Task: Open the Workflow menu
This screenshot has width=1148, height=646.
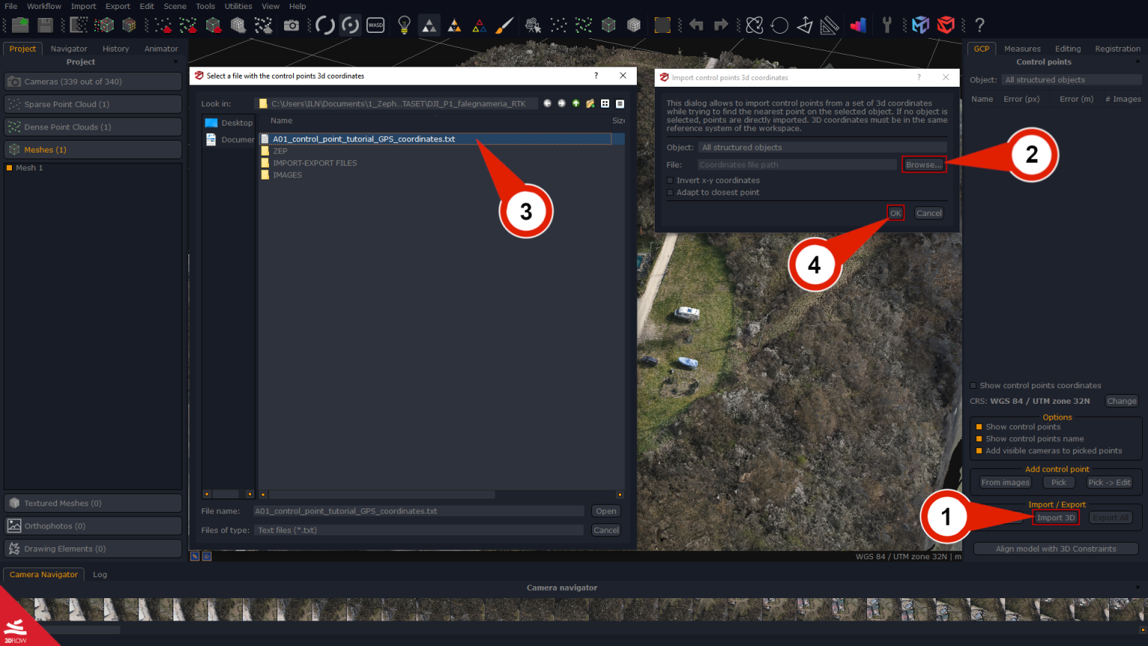Action: coord(43,6)
